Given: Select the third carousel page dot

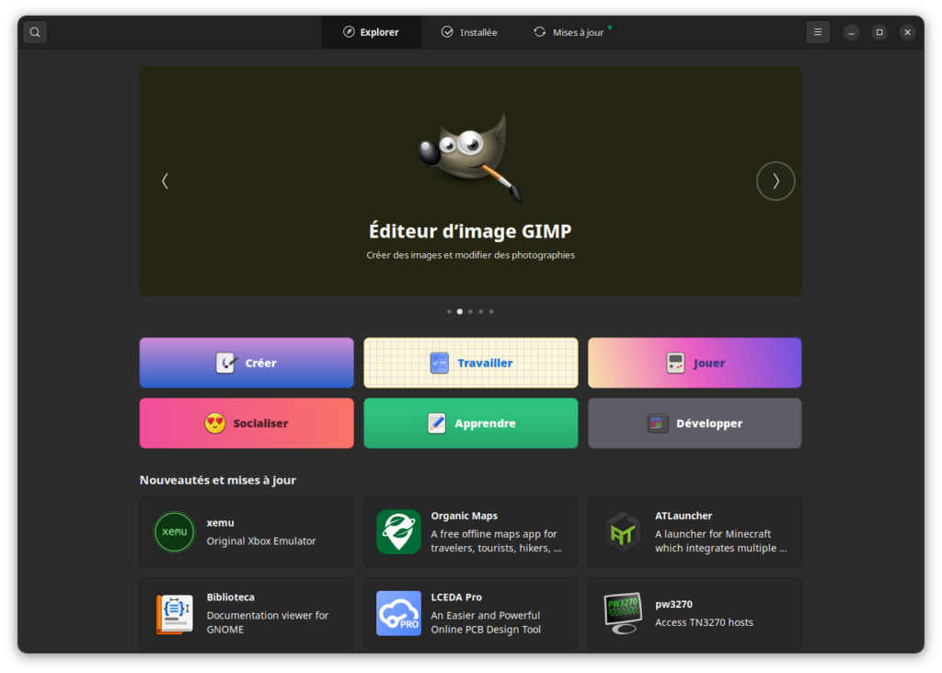Looking at the screenshot, I should click(x=470, y=311).
